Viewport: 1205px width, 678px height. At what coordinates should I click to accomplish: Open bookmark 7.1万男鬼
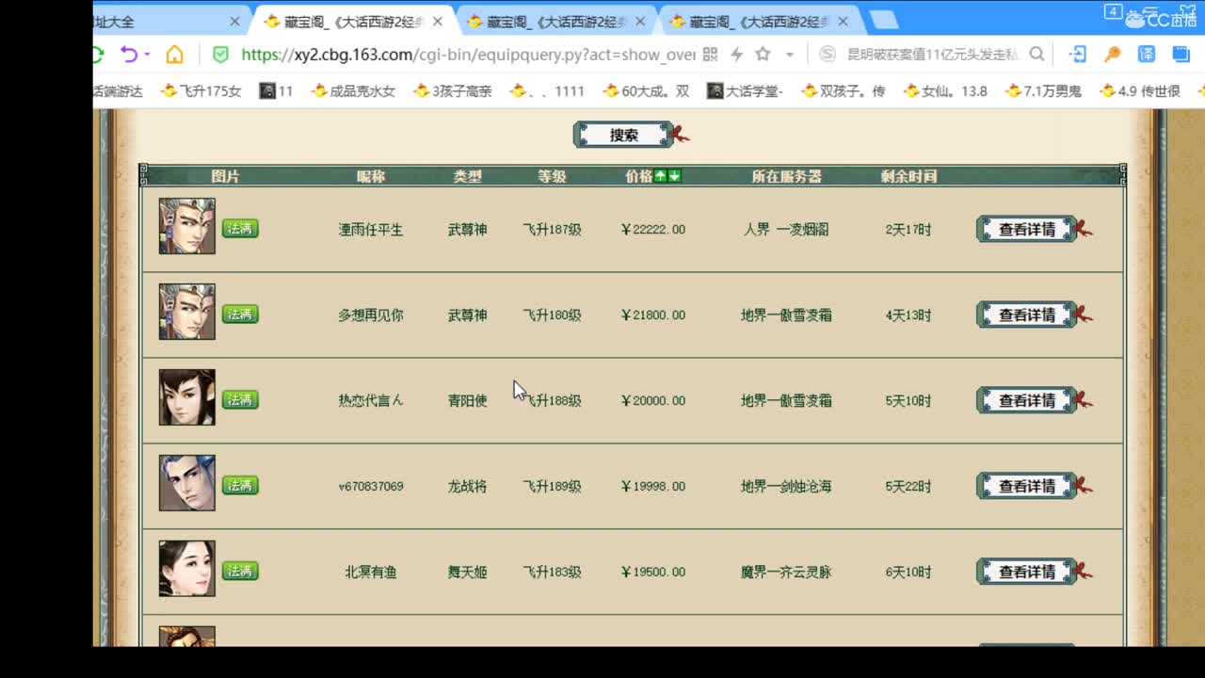[1043, 91]
